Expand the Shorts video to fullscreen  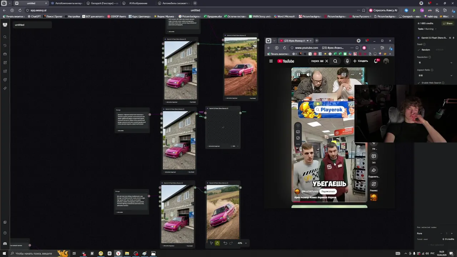[x=361, y=75]
